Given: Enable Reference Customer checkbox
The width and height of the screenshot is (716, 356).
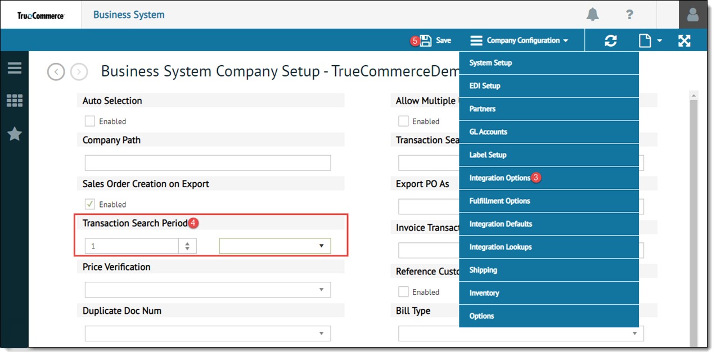Looking at the screenshot, I should [403, 292].
